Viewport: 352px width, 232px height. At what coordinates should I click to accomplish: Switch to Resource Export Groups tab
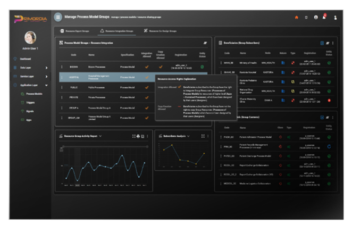pyautogui.click(x=75, y=31)
